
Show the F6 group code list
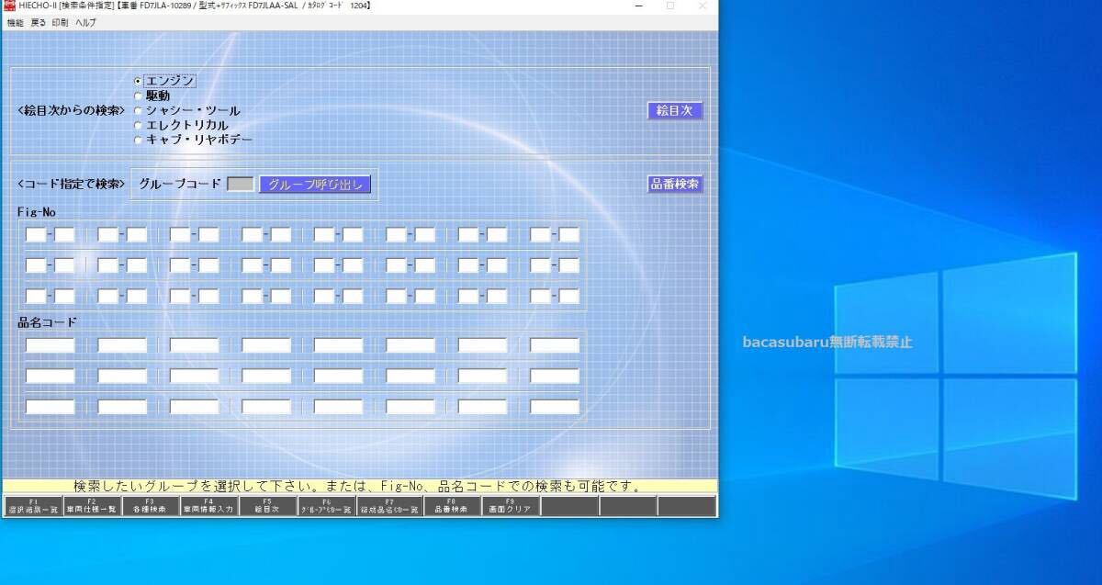327,505
